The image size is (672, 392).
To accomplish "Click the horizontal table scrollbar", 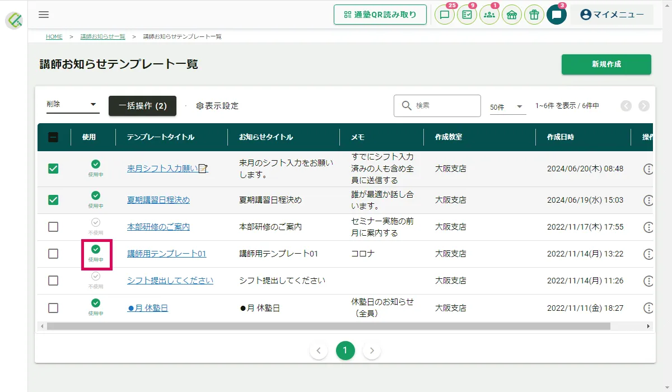I will pos(329,326).
